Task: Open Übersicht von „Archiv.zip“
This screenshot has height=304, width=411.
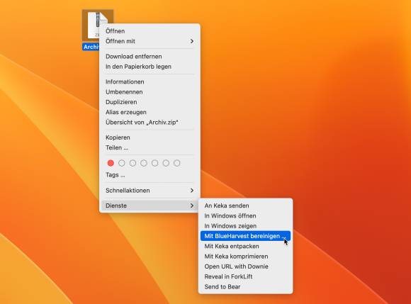Action: 150,123
